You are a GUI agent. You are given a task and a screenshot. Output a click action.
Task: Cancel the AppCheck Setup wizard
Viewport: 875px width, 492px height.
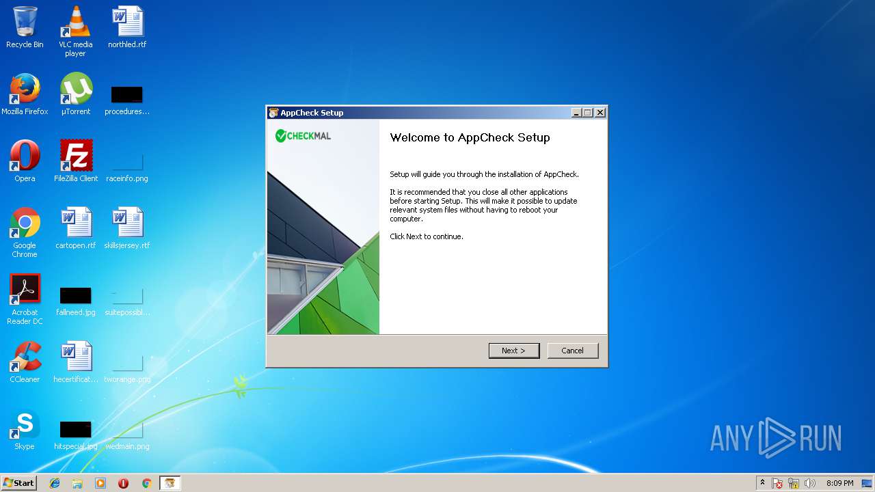click(x=573, y=351)
